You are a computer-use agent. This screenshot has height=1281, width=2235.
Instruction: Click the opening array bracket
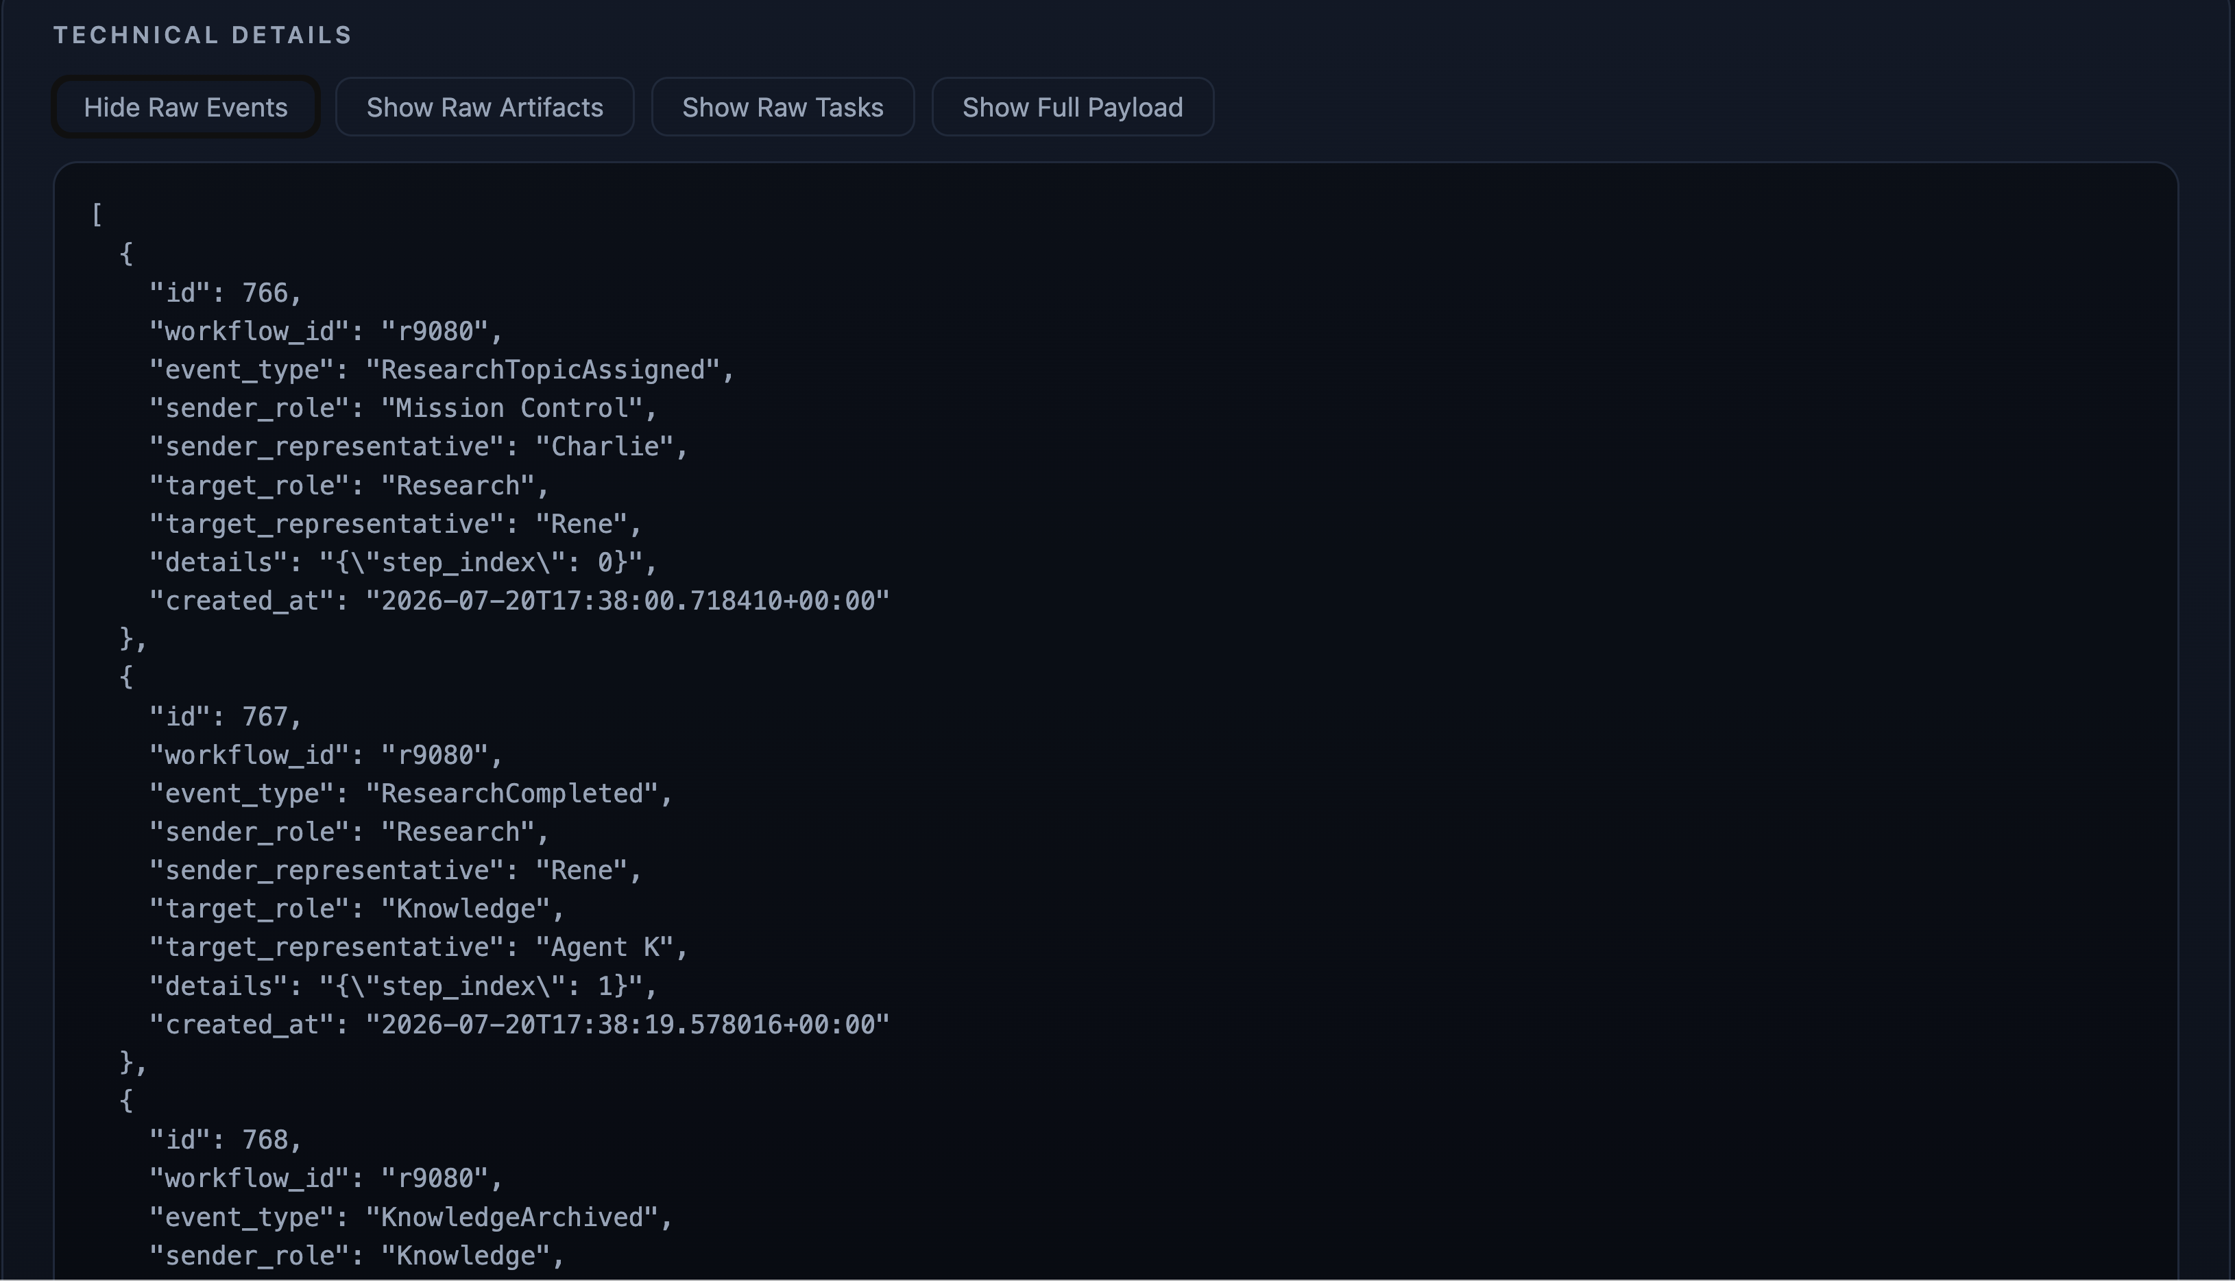97,215
